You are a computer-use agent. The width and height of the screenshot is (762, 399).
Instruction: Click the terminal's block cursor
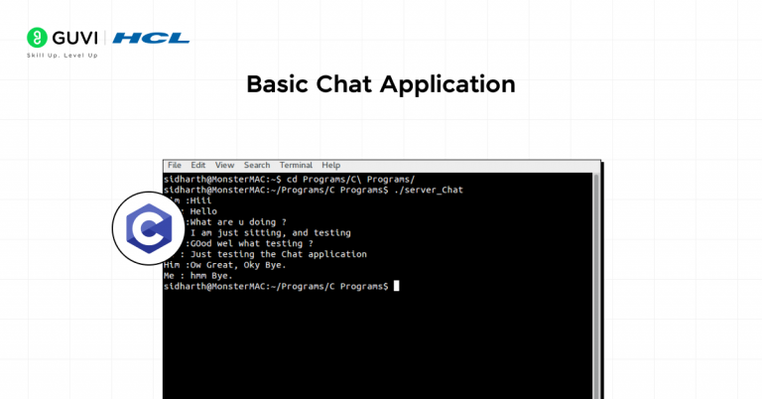point(396,286)
